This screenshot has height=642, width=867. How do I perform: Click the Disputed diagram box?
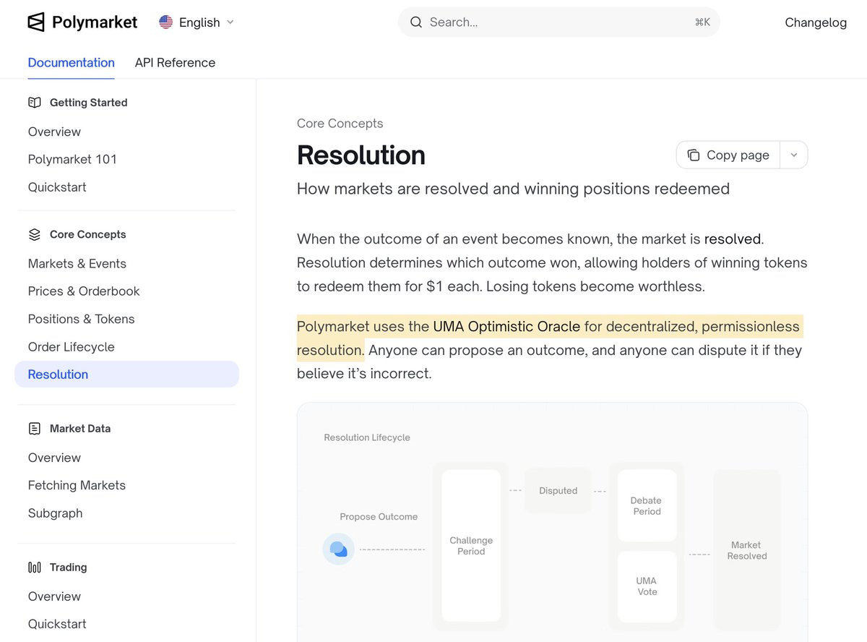tap(558, 491)
